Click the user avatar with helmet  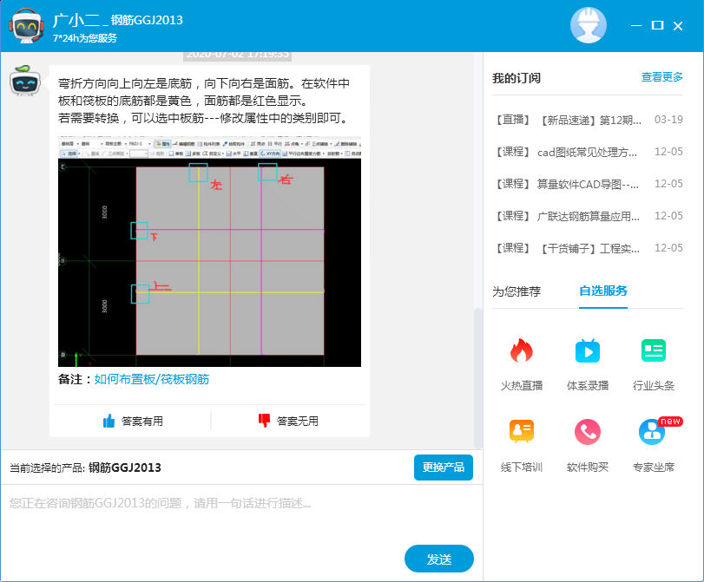pyautogui.click(x=589, y=25)
